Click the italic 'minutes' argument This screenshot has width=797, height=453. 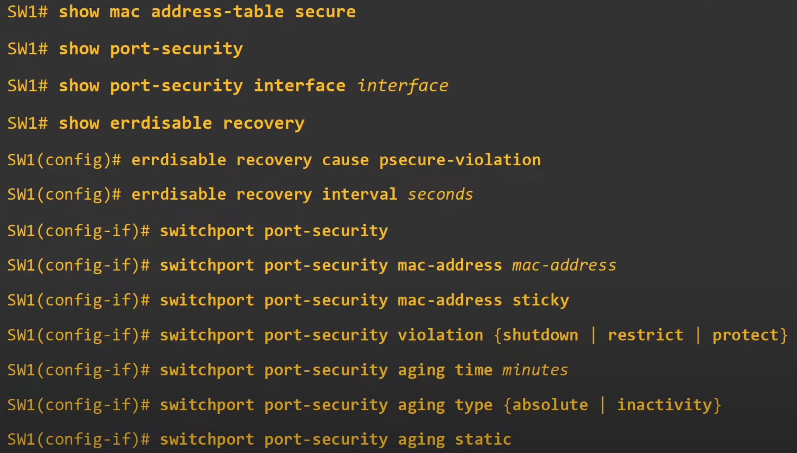(x=535, y=370)
